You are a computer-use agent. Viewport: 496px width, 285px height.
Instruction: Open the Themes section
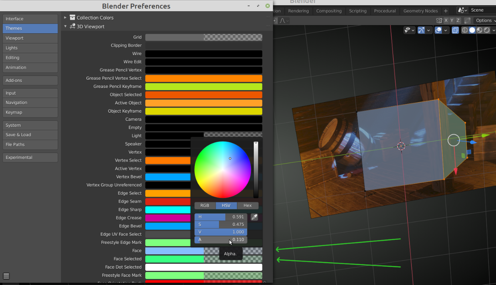[30, 28]
